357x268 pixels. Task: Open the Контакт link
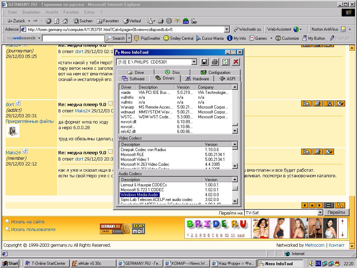point(336,245)
